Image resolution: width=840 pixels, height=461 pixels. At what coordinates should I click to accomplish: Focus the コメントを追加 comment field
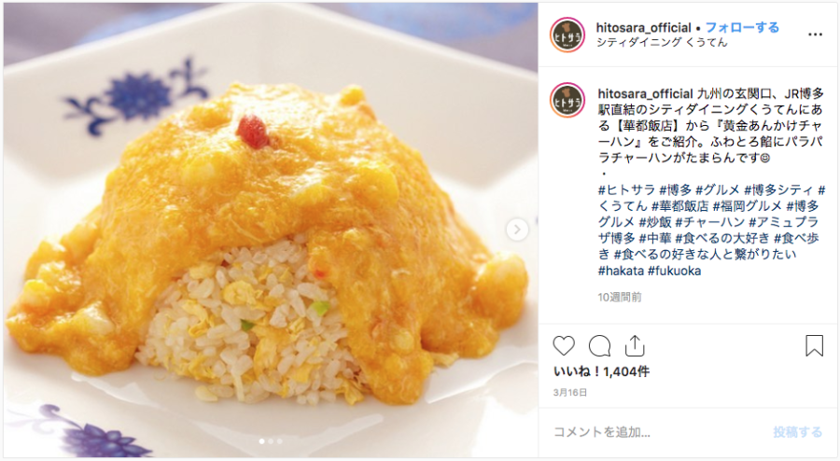659,432
